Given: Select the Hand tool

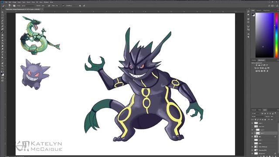Looking at the screenshot, I should pos(2,63).
